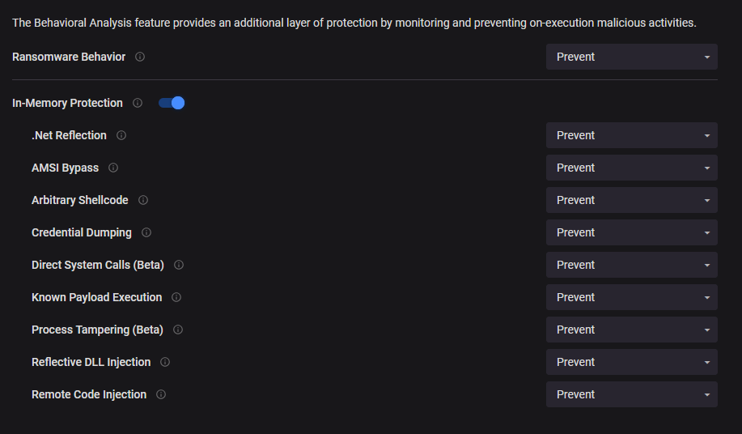Open Remote Code Injection dropdown

632,394
